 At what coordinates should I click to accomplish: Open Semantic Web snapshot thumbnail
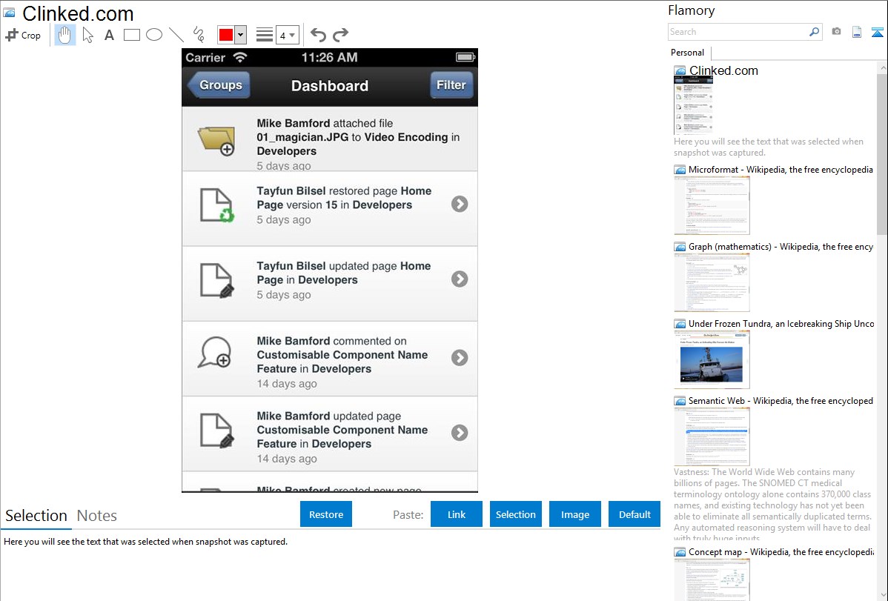click(x=712, y=436)
